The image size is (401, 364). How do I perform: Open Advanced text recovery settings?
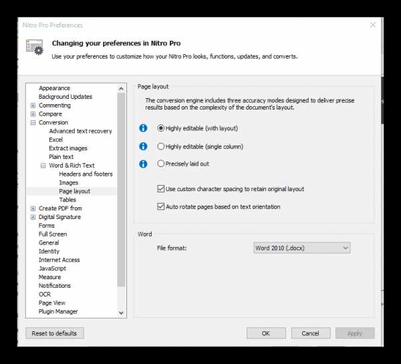point(81,131)
